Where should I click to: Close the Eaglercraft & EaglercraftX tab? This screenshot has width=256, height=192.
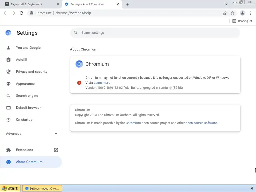pyautogui.click(x=58, y=4)
